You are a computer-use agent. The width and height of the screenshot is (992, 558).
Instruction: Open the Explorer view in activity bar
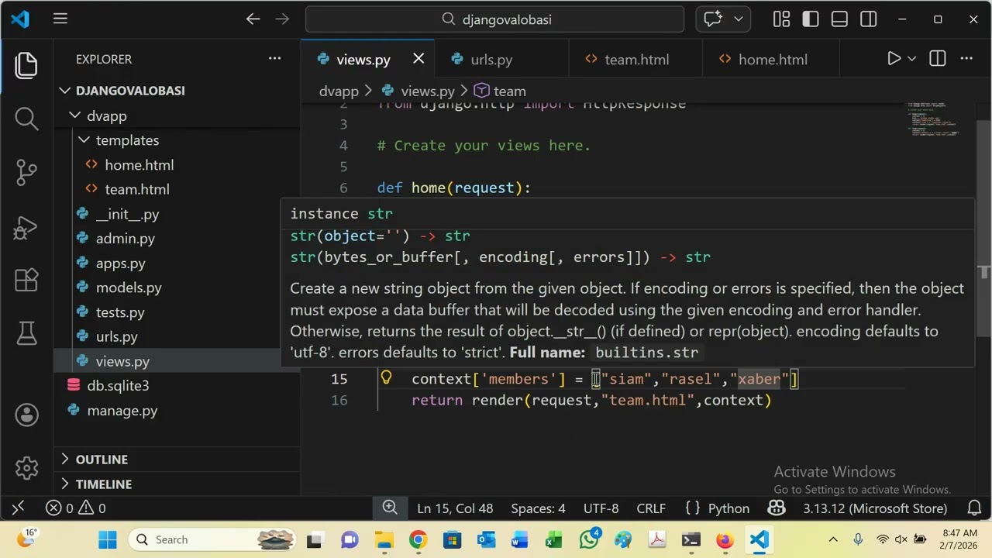[26, 66]
